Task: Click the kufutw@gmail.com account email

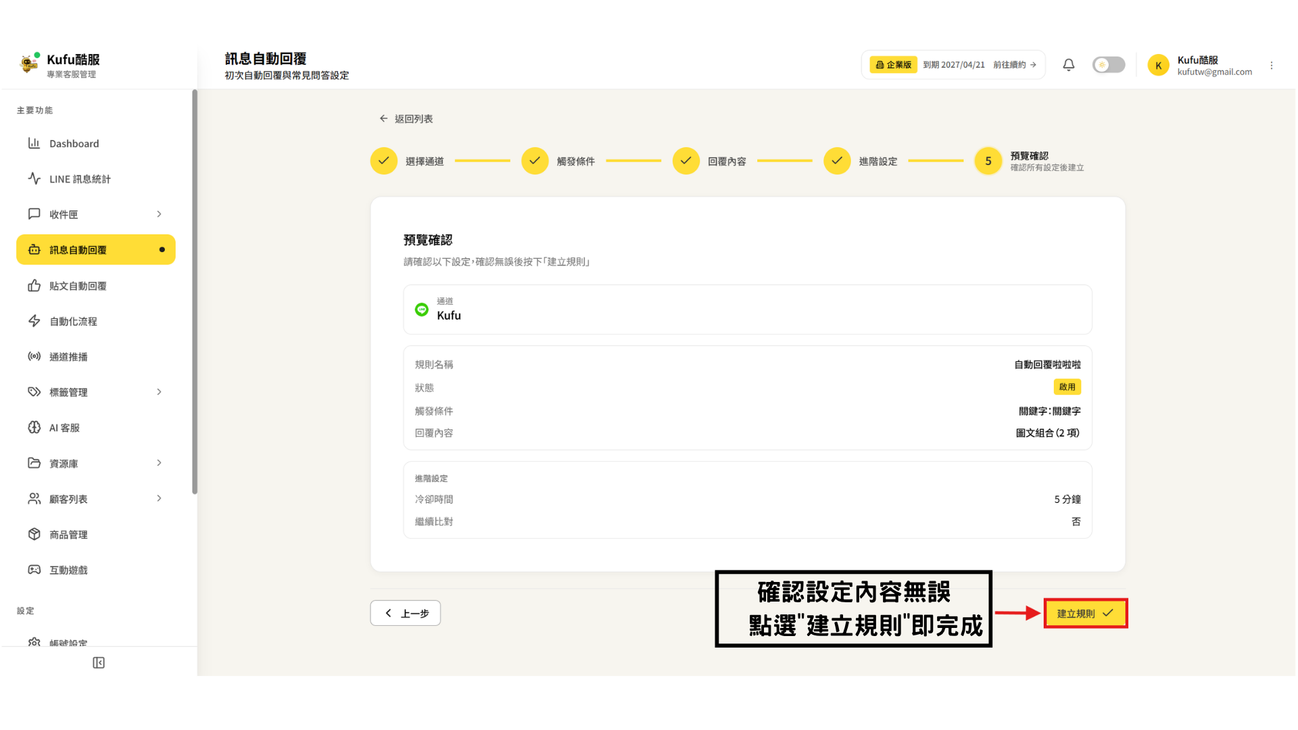Action: pos(1214,72)
